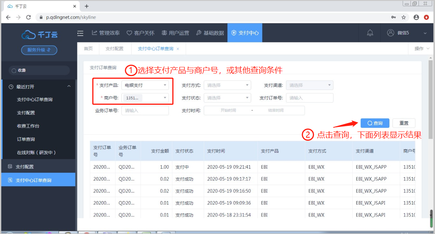Click the browser forward arrow
The width and height of the screenshot is (435, 234).
[18, 17]
